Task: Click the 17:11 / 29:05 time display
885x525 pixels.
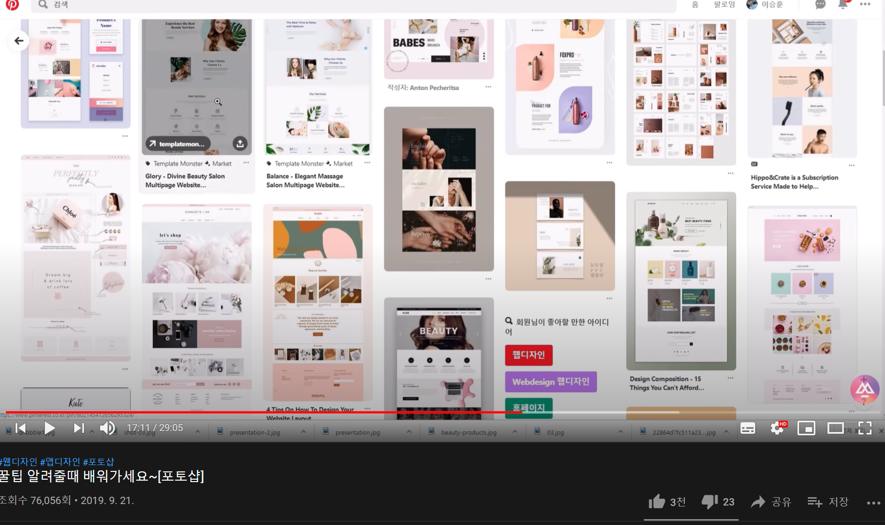Action: (155, 428)
